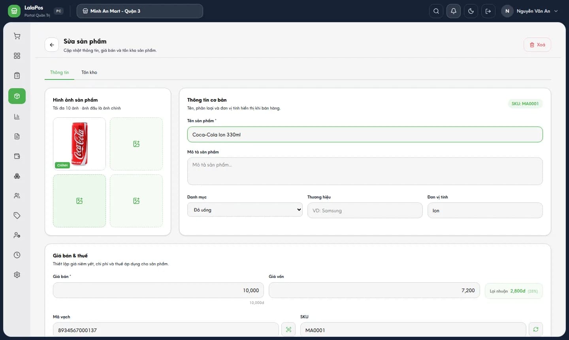The width and height of the screenshot is (569, 340).
Task: Open the notifications bell
Action: (x=454, y=11)
